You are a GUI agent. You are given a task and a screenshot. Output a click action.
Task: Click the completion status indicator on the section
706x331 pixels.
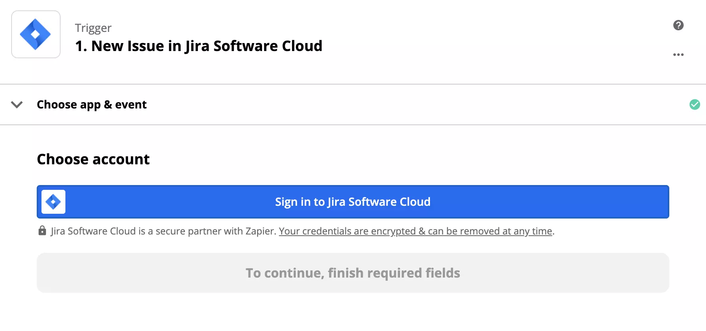tap(695, 104)
